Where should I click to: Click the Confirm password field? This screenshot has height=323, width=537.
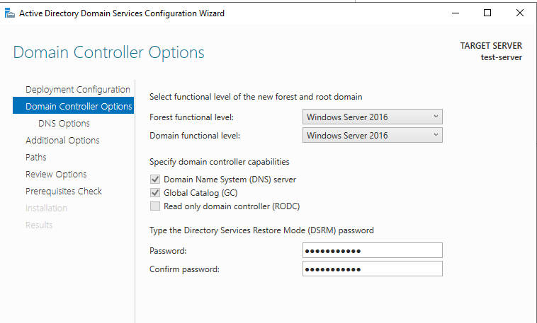[x=372, y=269]
